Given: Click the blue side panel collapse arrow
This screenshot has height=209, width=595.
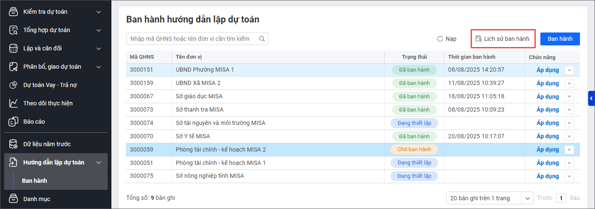Looking at the screenshot, I should click(591, 99).
